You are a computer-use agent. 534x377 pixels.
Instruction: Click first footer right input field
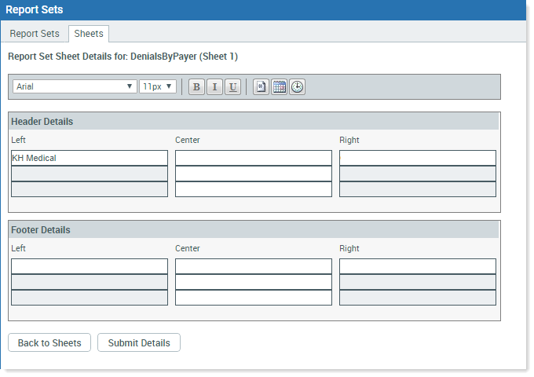pyautogui.click(x=418, y=266)
